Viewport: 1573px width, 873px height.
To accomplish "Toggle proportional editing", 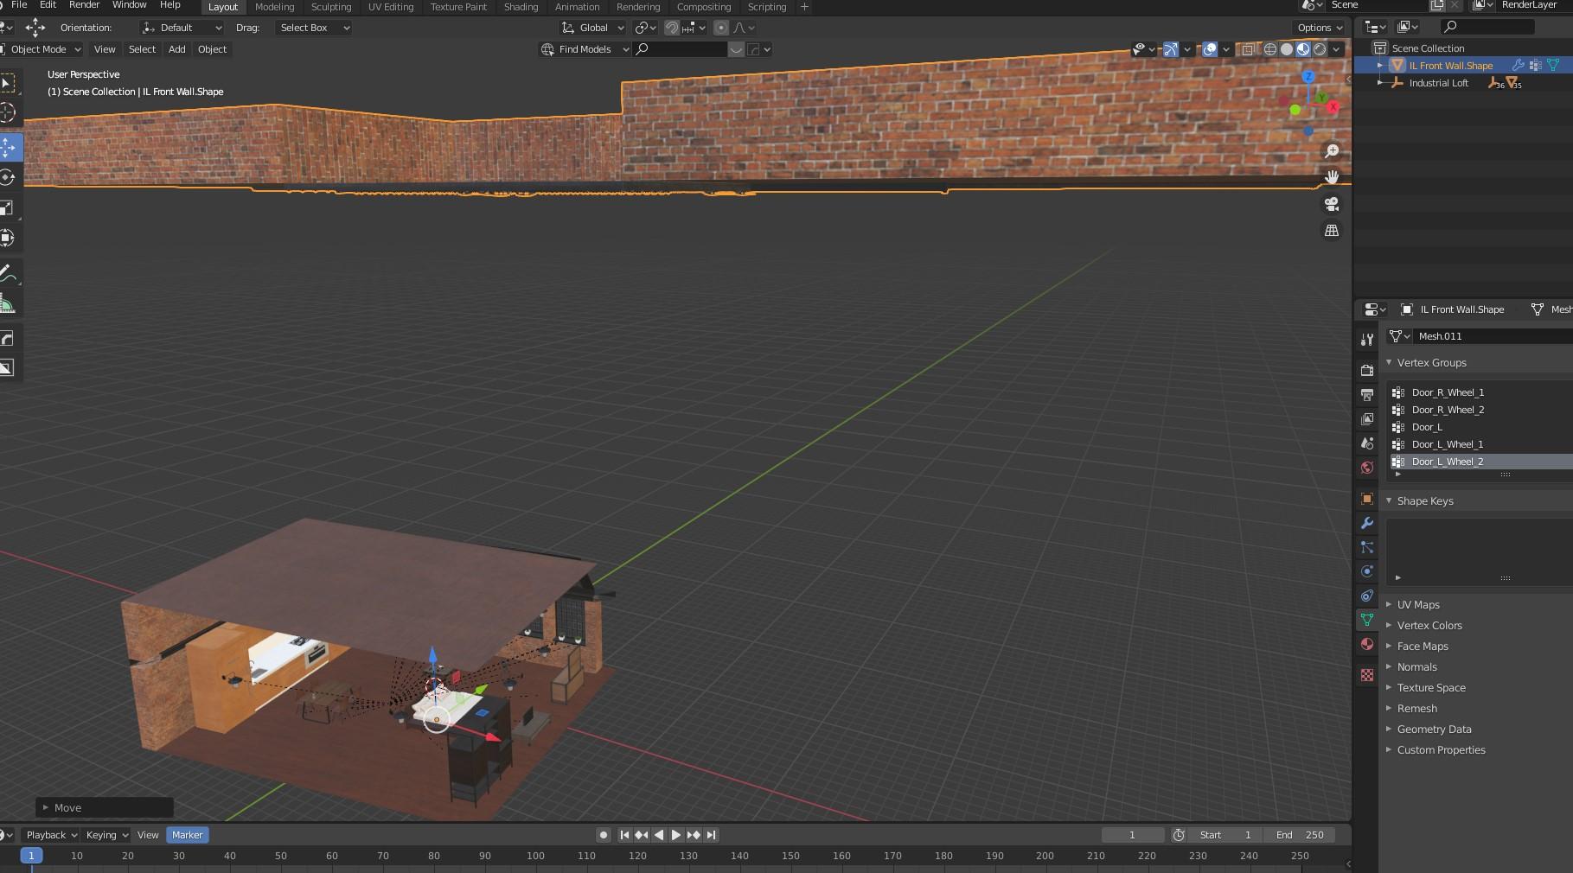I will point(721,28).
